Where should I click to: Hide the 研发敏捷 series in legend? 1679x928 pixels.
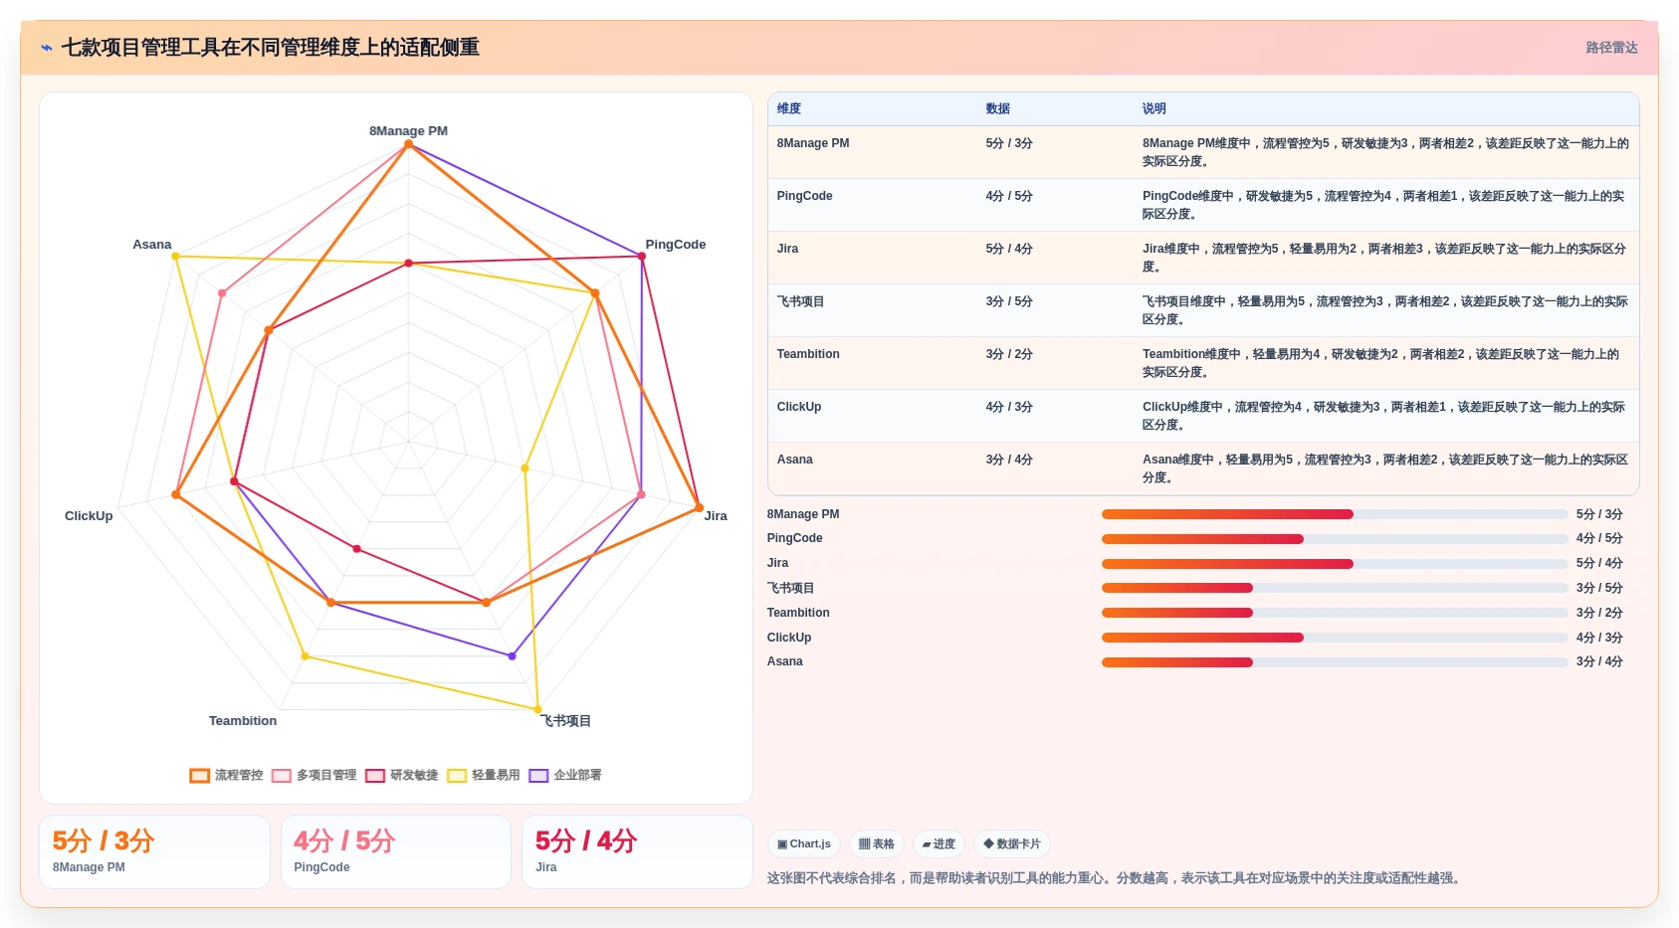click(x=401, y=775)
